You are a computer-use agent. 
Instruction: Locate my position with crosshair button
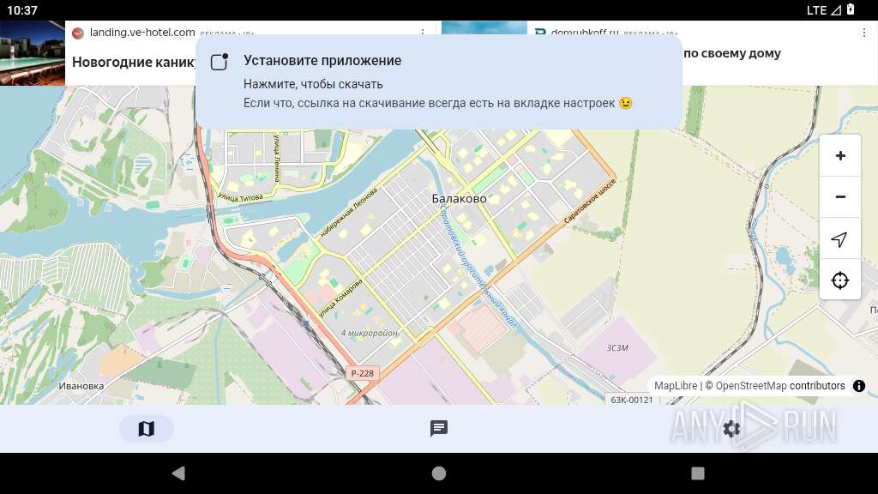(840, 280)
